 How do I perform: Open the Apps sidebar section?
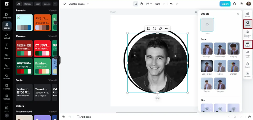pyautogui.click(x=7, y=109)
